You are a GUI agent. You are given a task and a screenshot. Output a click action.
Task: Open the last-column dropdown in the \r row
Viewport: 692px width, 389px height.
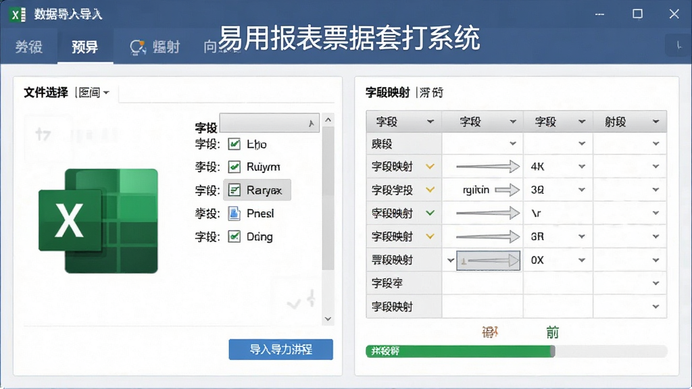tap(656, 213)
